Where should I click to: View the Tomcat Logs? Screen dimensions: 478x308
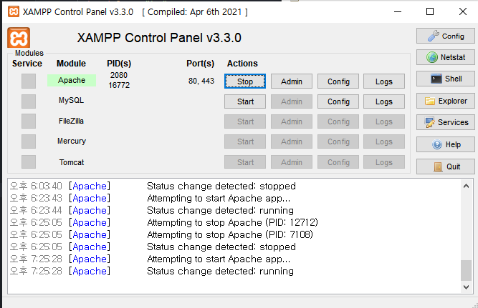384,162
